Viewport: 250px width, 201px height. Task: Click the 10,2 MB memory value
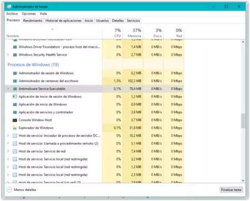coord(135,135)
